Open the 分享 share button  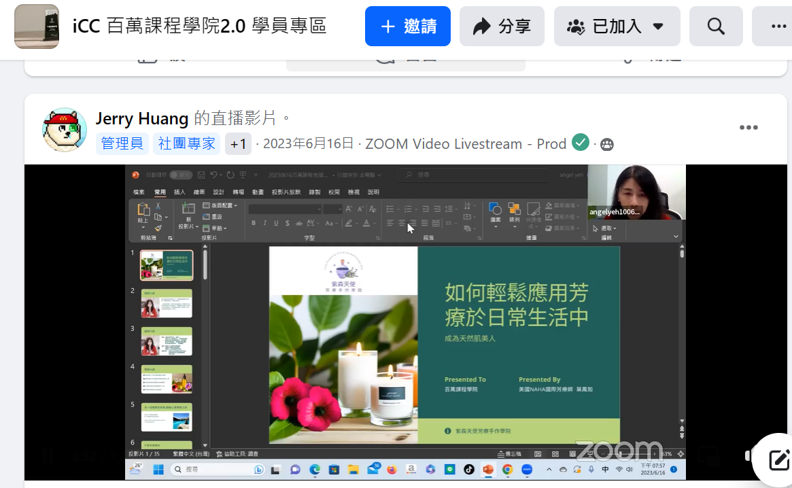[502, 27]
